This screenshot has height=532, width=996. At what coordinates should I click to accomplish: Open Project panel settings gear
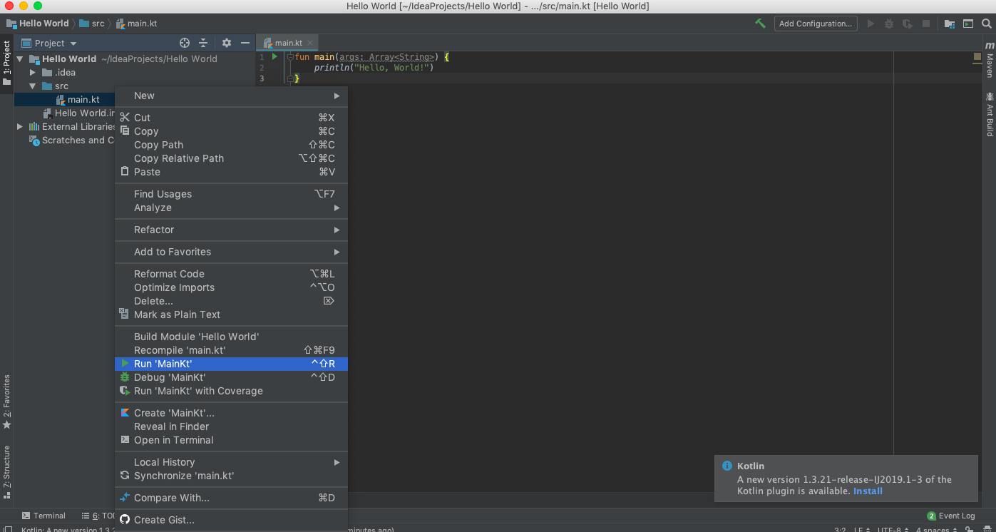pos(227,43)
